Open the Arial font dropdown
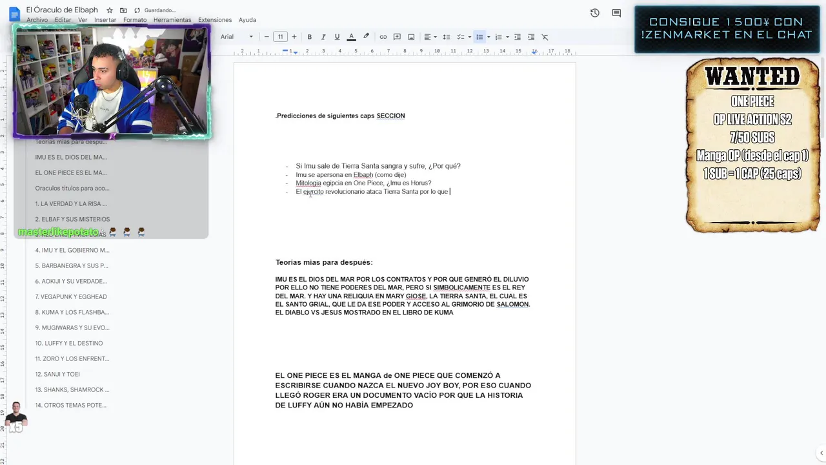The width and height of the screenshot is (826, 465). (x=236, y=37)
